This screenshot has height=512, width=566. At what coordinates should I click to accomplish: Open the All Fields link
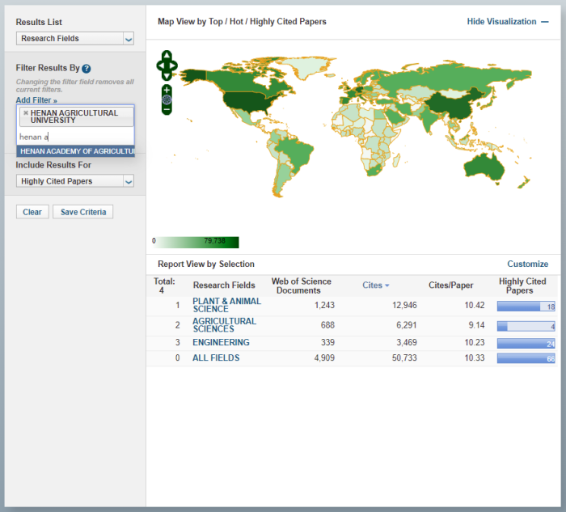(x=216, y=358)
